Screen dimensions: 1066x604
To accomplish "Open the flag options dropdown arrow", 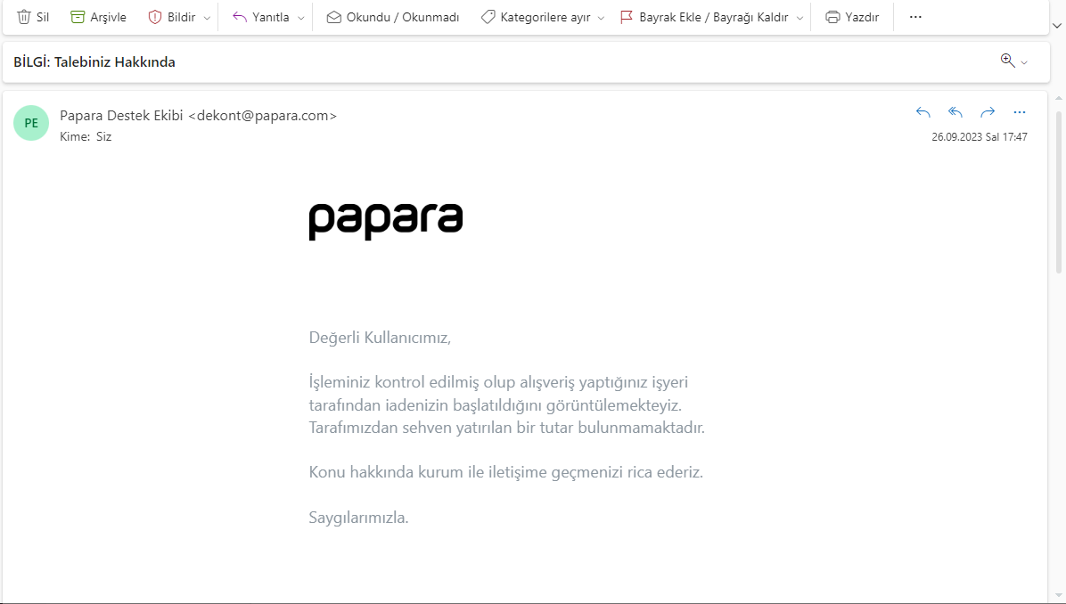I will click(799, 18).
